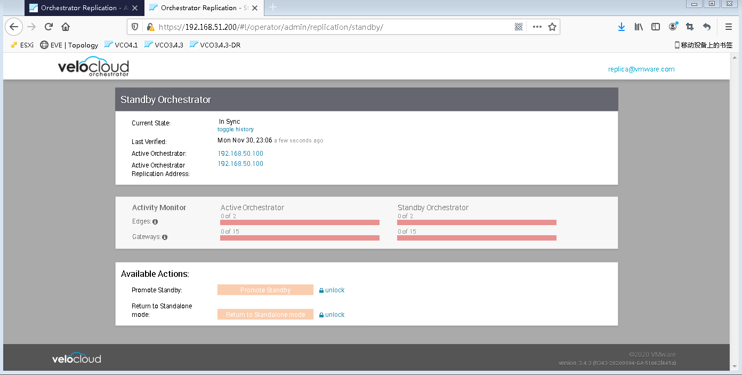
Task: Click the Standby Orchestrator Edges progress bar
Action: pyautogui.click(x=477, y=222)
